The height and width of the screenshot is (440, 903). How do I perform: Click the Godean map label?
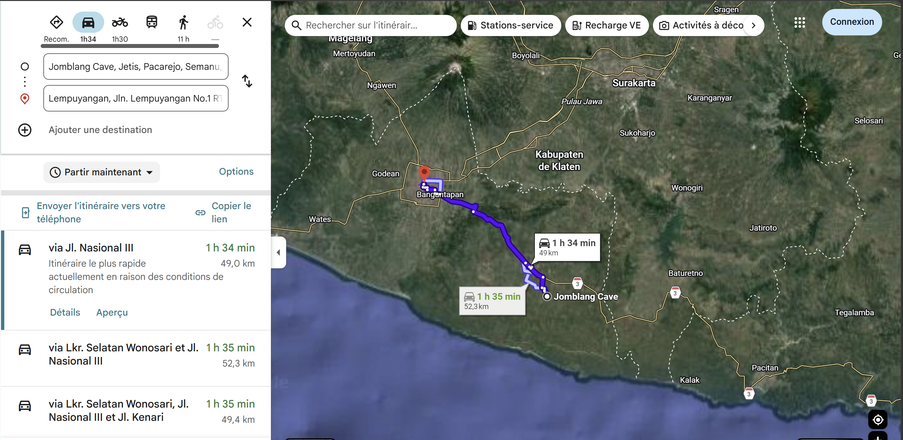[386, 174]
